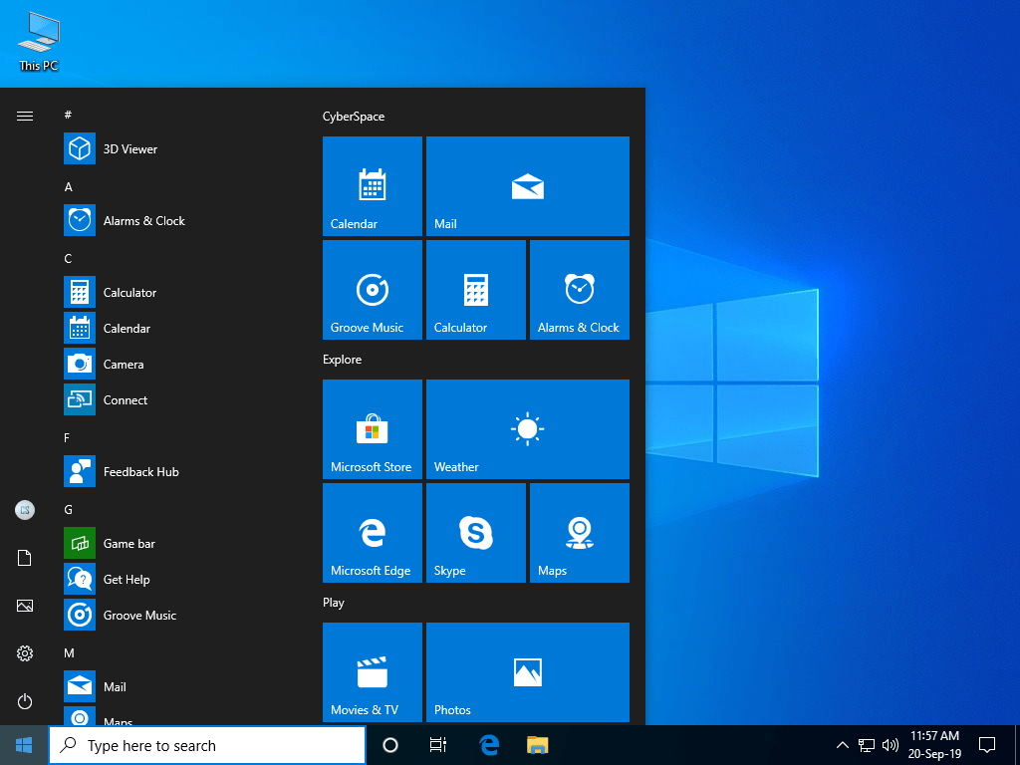Open Camera from the app list
Screen dimensions: 1020x765
[124, 364]
